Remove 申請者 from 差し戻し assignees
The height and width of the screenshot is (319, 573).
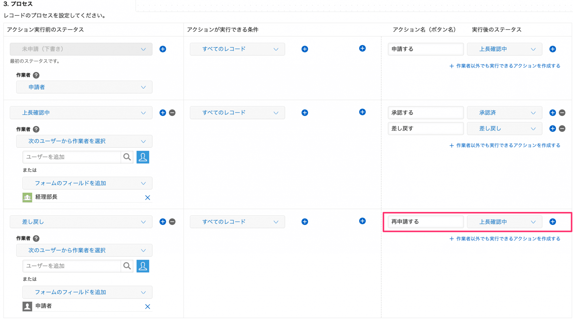pyautogui.click(x=147, y=306)
